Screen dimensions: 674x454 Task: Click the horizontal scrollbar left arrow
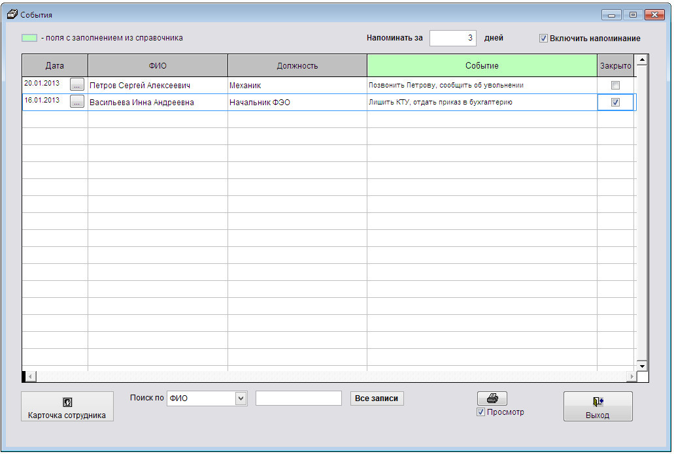[x=31, y=377]
